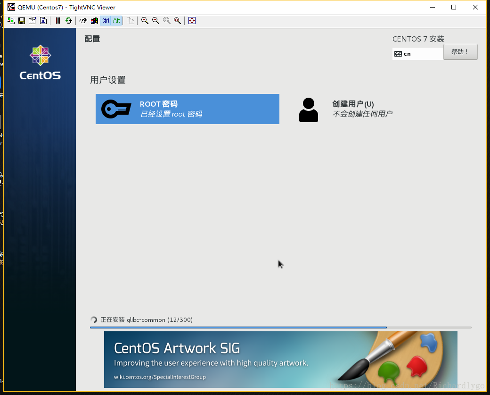Click the 配置 heading text
490x395 pixels.
(92, 39)
